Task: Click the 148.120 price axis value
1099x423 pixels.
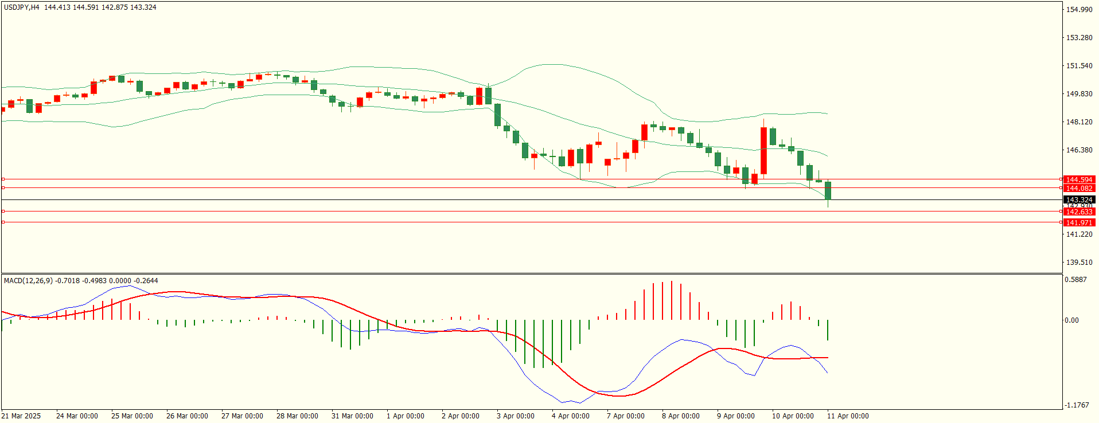Action: 1079,122
